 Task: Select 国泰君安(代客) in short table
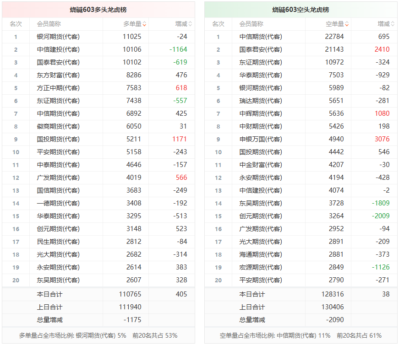click(261, 49)
